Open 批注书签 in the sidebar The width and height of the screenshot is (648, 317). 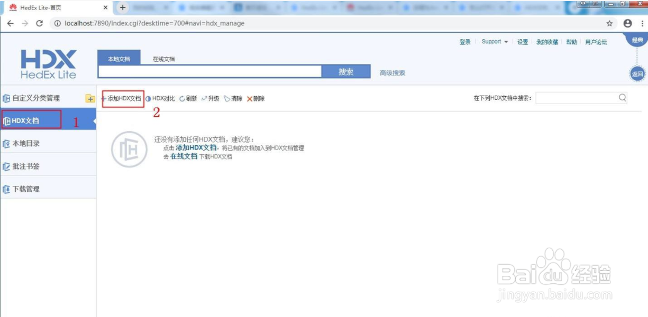tap(26, 166)
